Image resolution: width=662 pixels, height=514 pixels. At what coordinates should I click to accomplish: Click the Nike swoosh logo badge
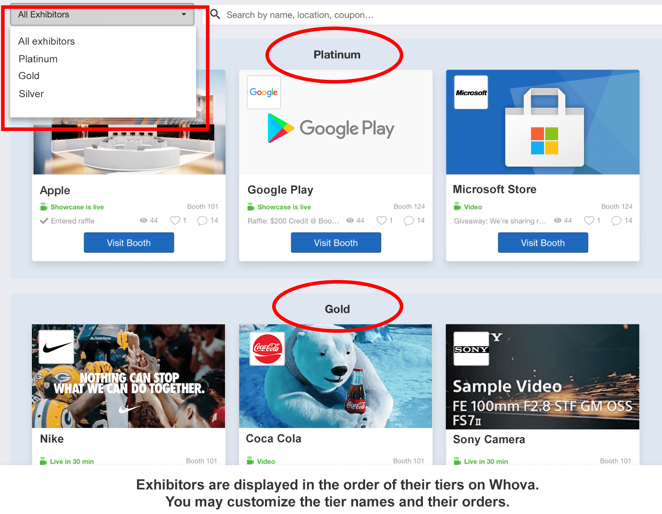click(56, 347)
